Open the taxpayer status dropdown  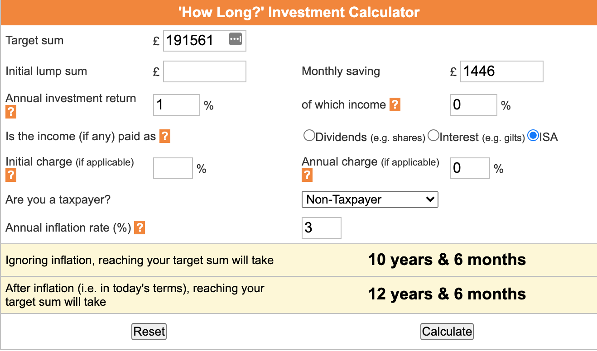pos(370,199)
